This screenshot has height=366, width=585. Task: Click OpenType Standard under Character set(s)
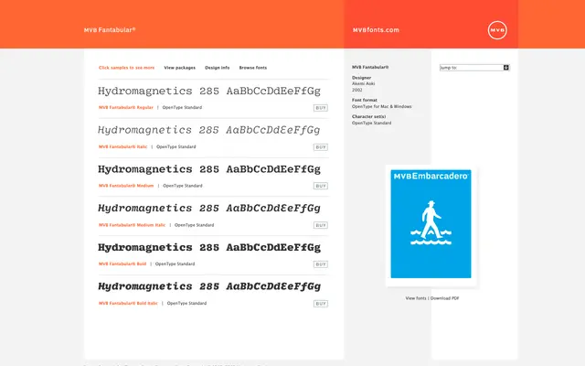pyautogui.click(x=372, y=123)
